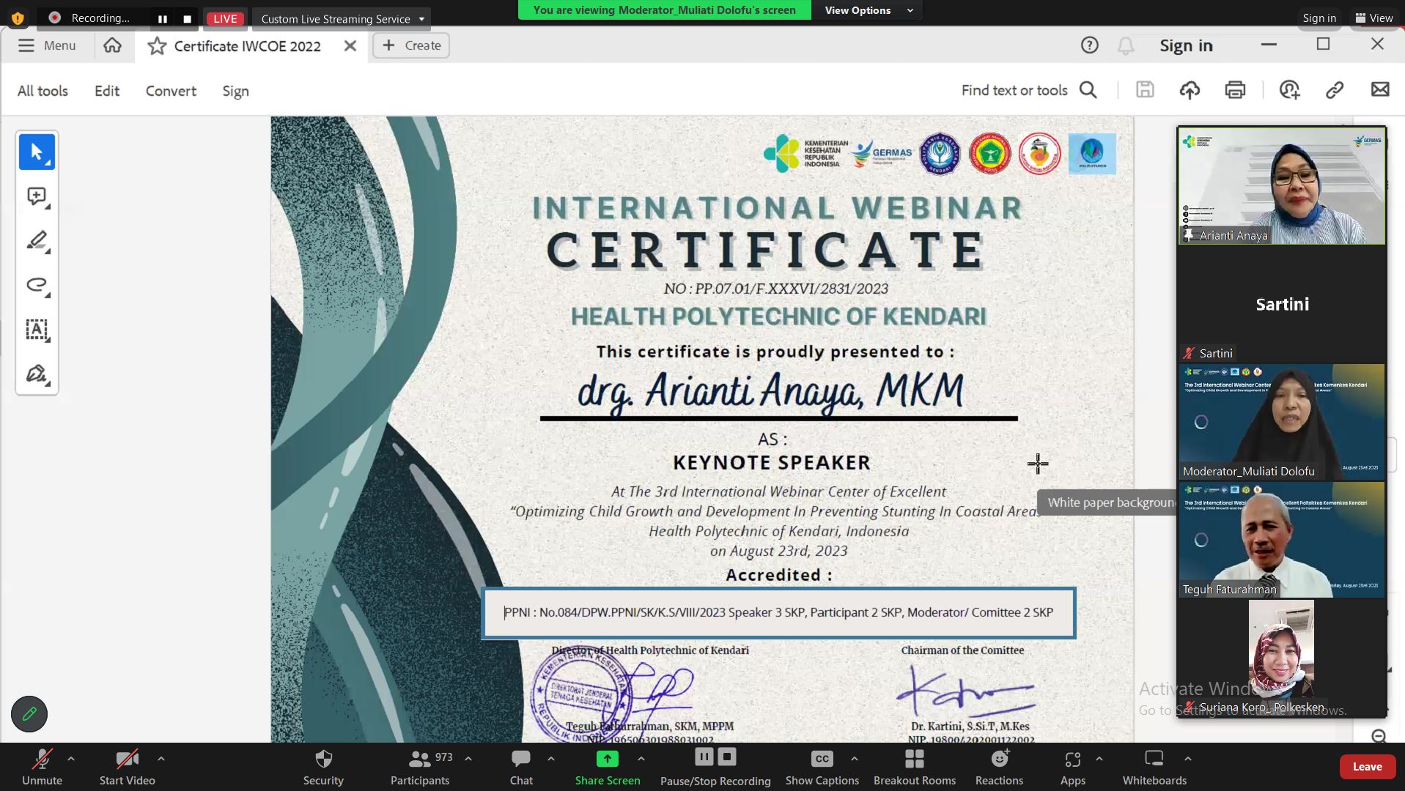
Task: Start video camera
Action: pos(128,767)
